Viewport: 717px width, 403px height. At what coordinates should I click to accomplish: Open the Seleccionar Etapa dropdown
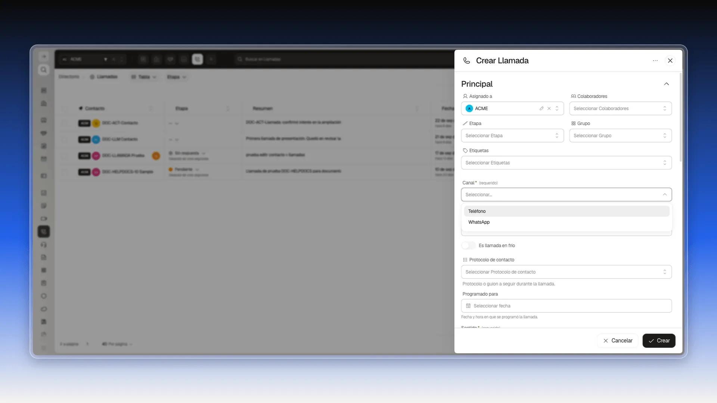[x=512, y=135]
